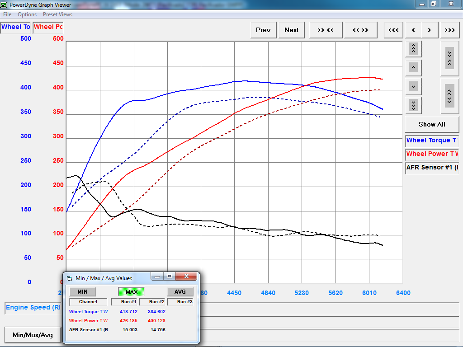
Task: Click the single up-chevron scroll button
Action: (413, 68)
